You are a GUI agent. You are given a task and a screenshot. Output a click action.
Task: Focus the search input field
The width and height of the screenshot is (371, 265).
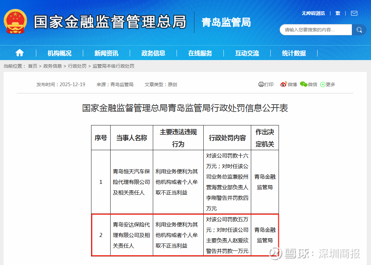tap(316, 30)
